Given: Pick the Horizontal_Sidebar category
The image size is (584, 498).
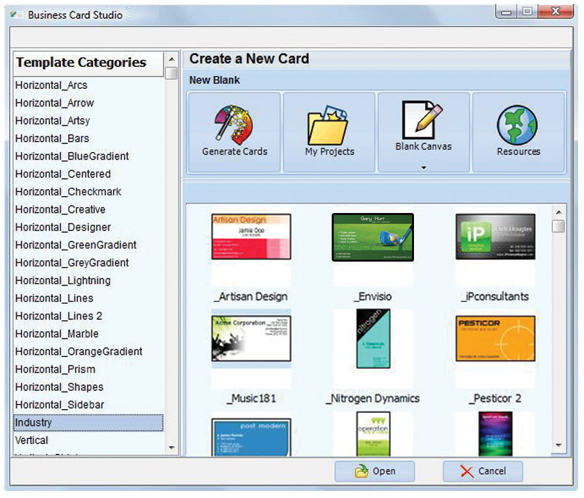Looking at the screenshot, I should 60,405.
